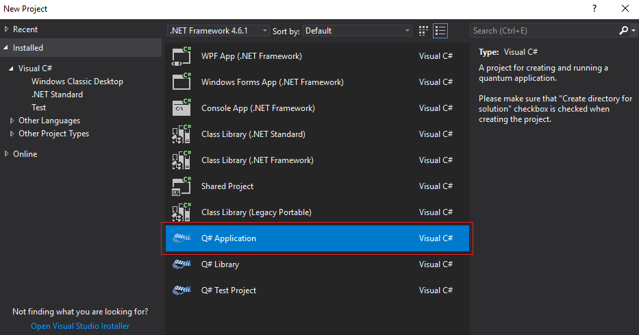Click the Console App template icon

click(181, 108)
